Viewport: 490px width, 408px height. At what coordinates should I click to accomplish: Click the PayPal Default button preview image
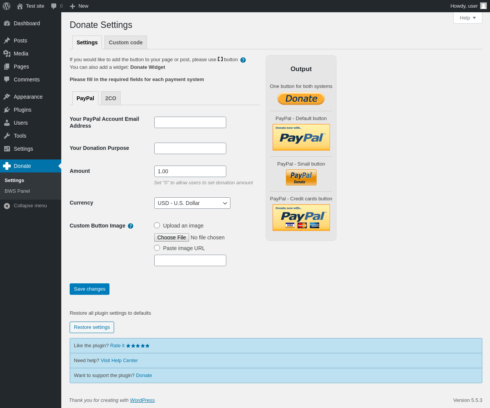[301, 137]
